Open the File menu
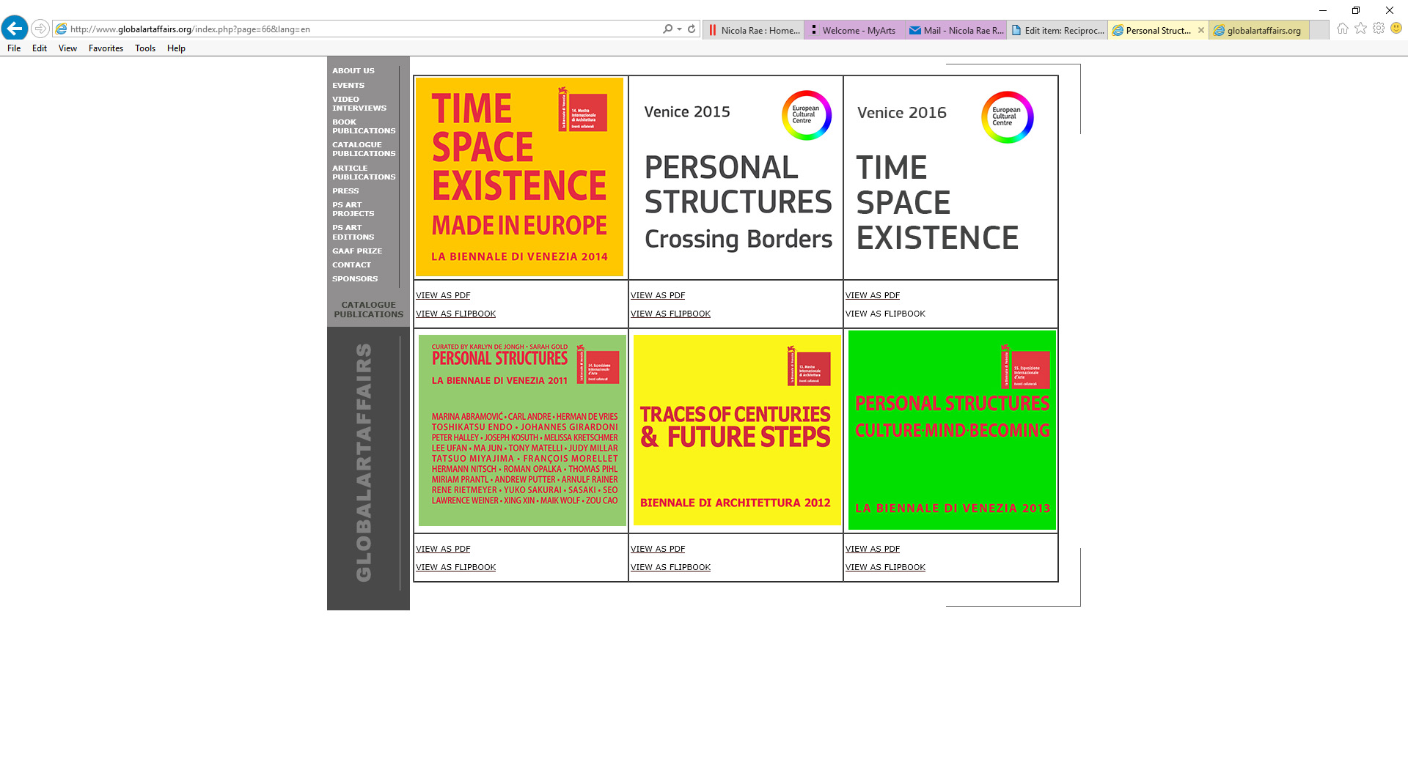 tap(14, 48)
